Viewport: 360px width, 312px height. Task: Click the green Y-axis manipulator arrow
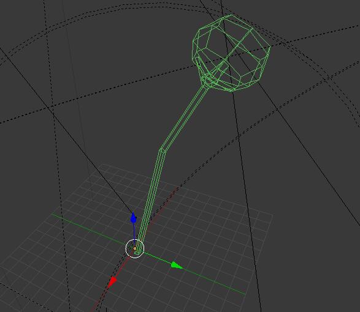tap(177, 265)
